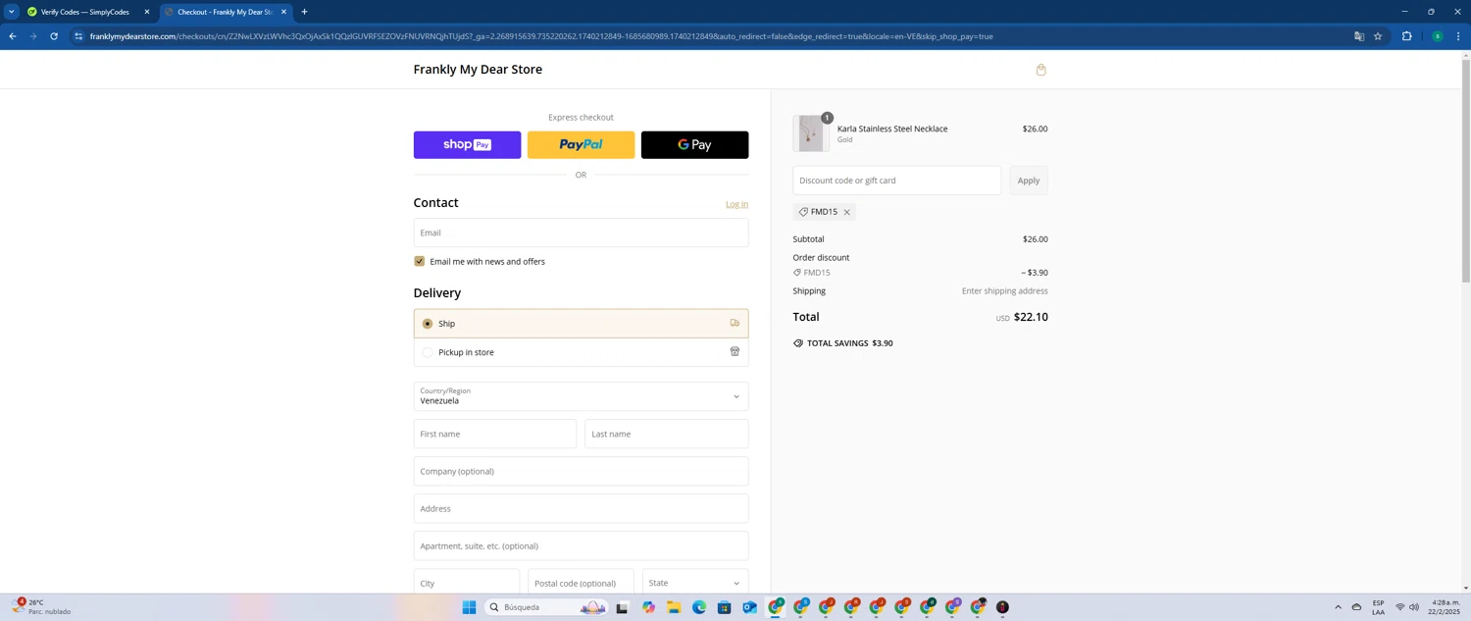Focus the Email input field
Image resolution: width=1471 pixels, height=621 pixels.
tap(581, 233)
